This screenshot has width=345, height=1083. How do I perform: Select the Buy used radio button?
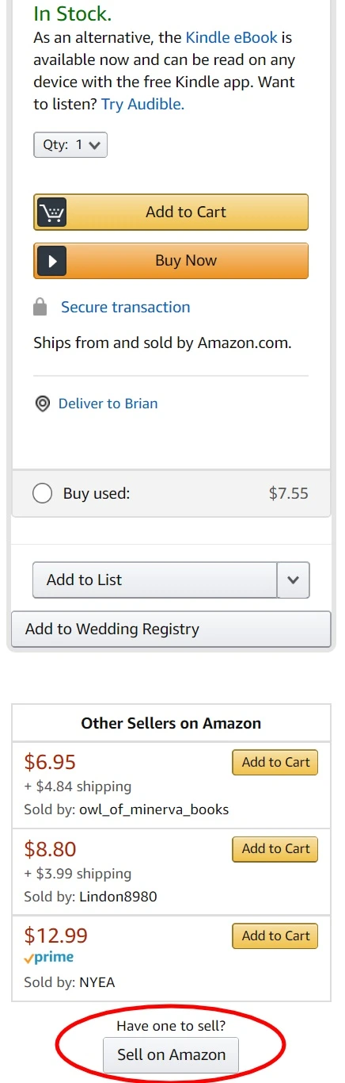coord(42,494)
